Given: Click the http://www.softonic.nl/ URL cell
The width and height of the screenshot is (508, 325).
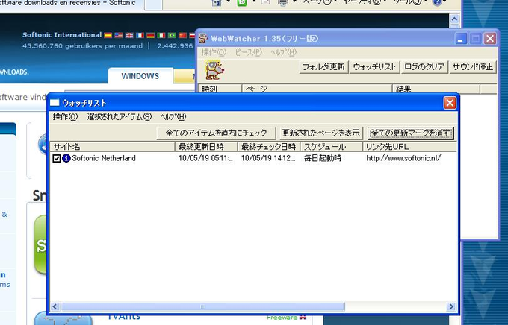Looking at the screenshot, I should pos(403,158).
